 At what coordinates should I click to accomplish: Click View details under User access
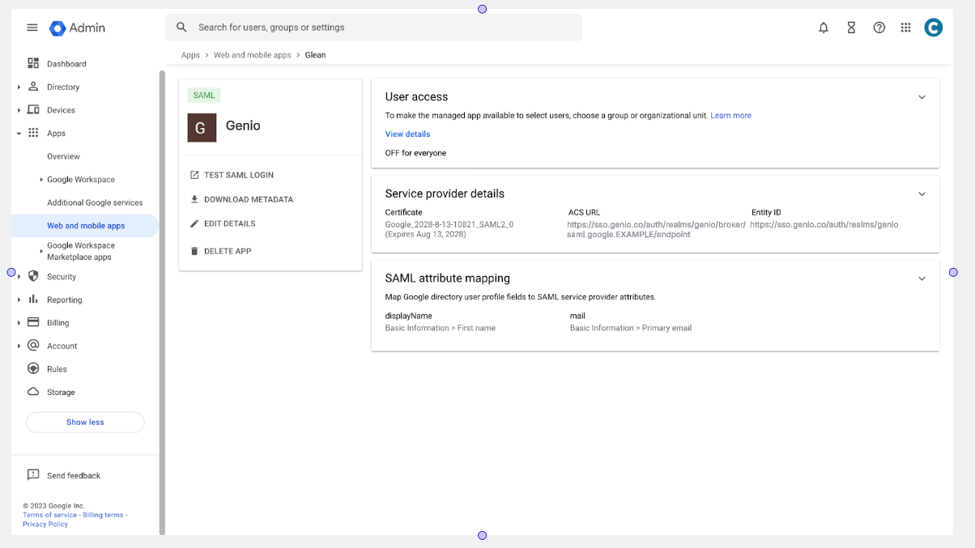[407, 134]
